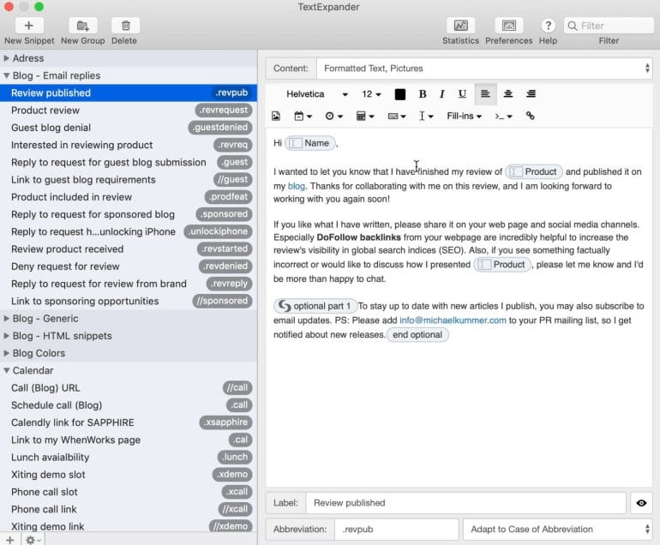Select Call (Blog) URL snippet
The width and height of the screenshot is (660, 545).
click(x=129, y=387)
